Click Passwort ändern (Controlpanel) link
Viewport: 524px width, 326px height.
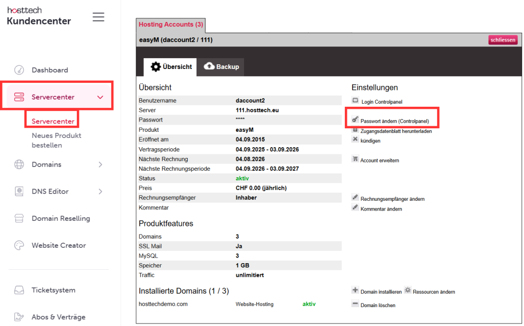click(395, 122)
